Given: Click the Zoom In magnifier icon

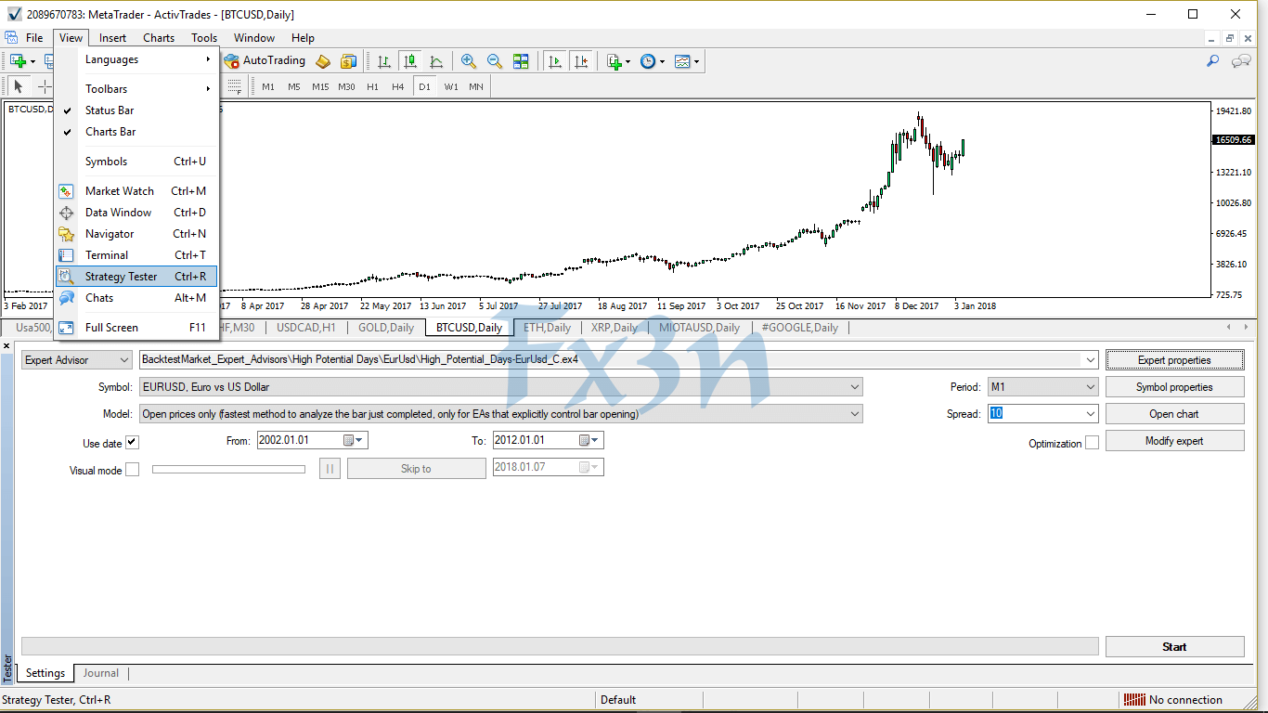Looking at the screenshot, I should (469, 61).
